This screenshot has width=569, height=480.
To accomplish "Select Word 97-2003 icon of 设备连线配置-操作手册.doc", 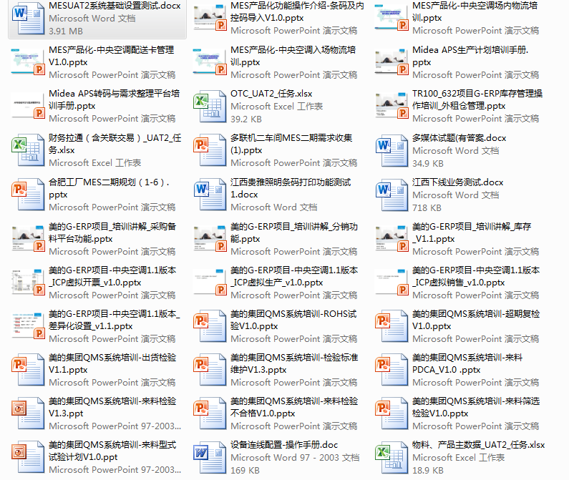I will tap(210, 457).
